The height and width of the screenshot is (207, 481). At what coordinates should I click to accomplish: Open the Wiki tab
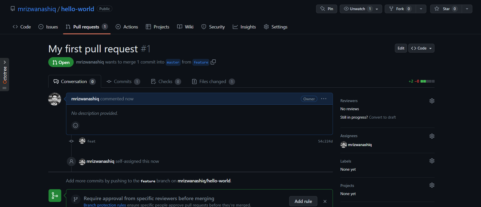click(185, 27)
